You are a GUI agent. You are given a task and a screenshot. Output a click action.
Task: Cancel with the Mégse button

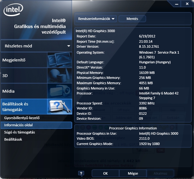tap(133, 173)
